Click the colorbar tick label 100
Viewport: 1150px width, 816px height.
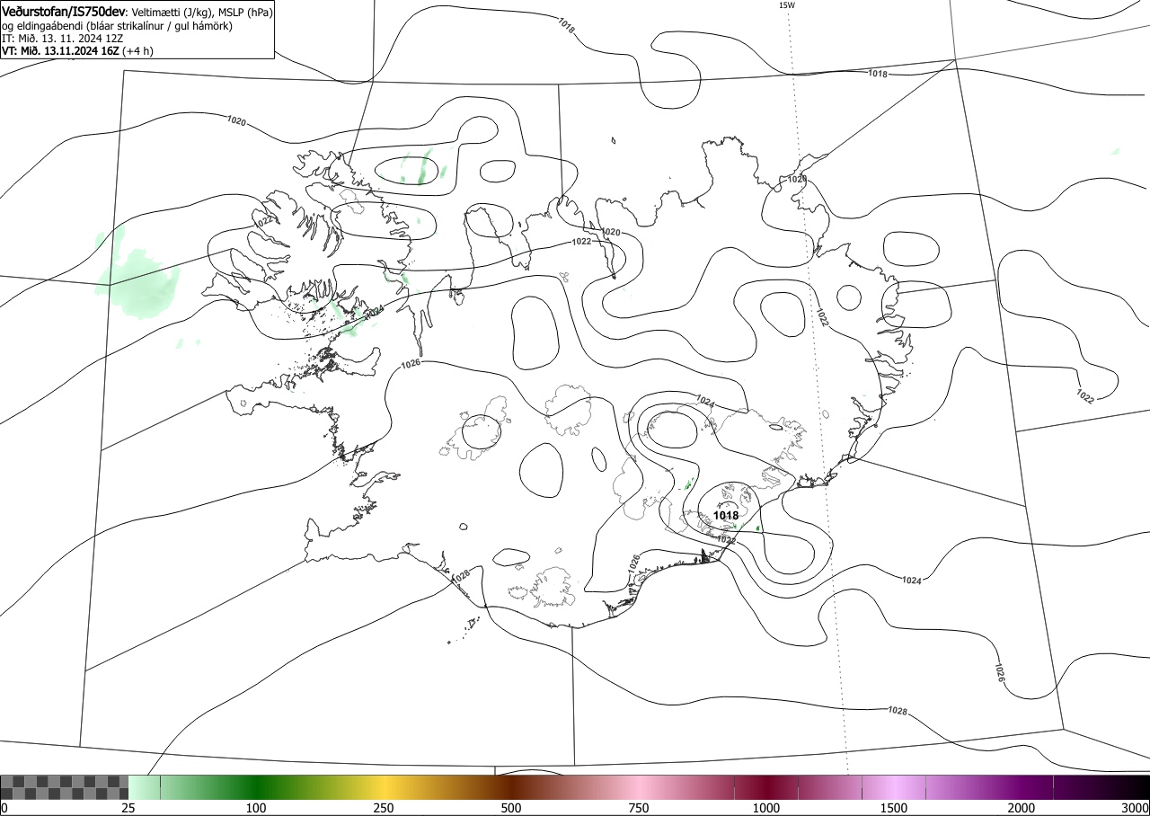256,808
